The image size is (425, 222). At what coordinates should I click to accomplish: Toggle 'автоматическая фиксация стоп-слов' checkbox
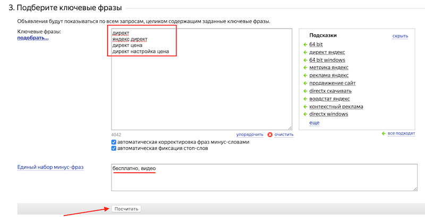114,149
